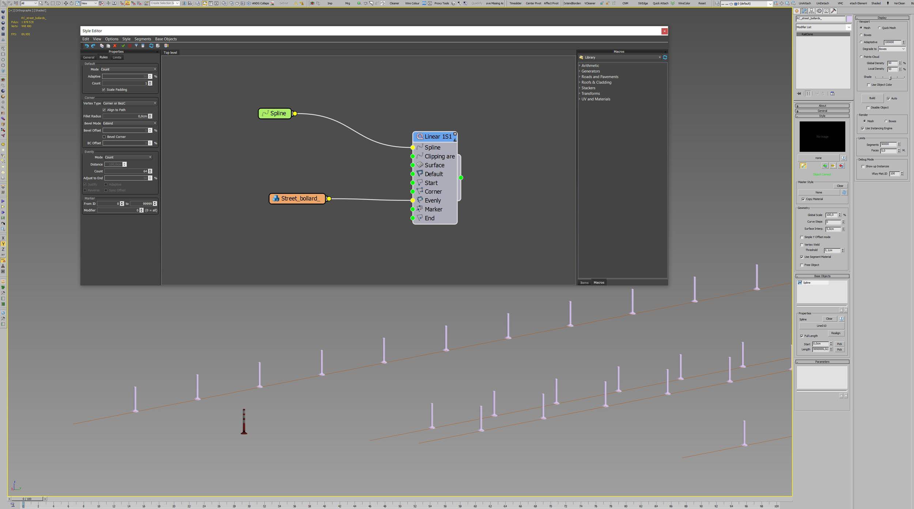This screenshot has height=509, width=914.
Task: Click the pin stack icon below modifier list
Action: (x=799, y=94)
